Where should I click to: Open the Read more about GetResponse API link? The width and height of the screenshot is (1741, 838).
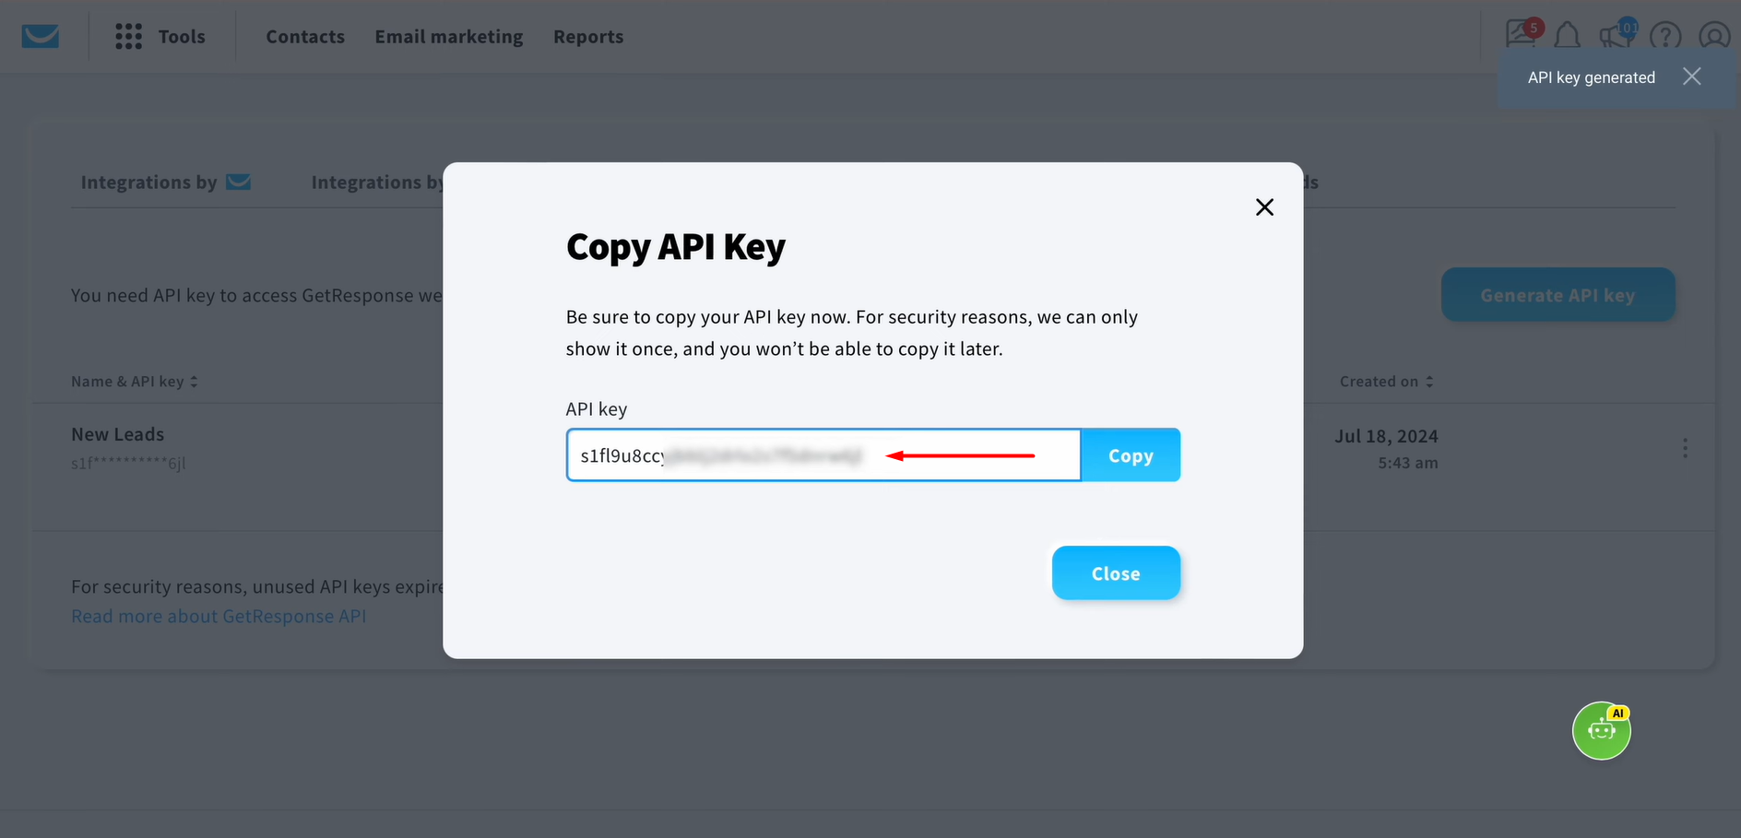(x=219, y=615)
